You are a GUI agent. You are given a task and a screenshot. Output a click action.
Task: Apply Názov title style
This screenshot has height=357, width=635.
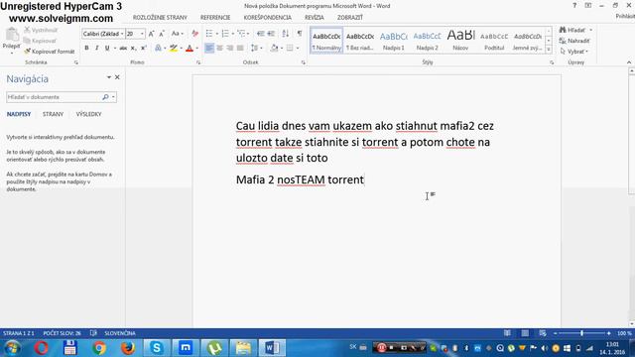[460, 41]
